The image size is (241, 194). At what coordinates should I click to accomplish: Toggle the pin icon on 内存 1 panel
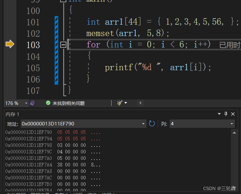(226, 114)
